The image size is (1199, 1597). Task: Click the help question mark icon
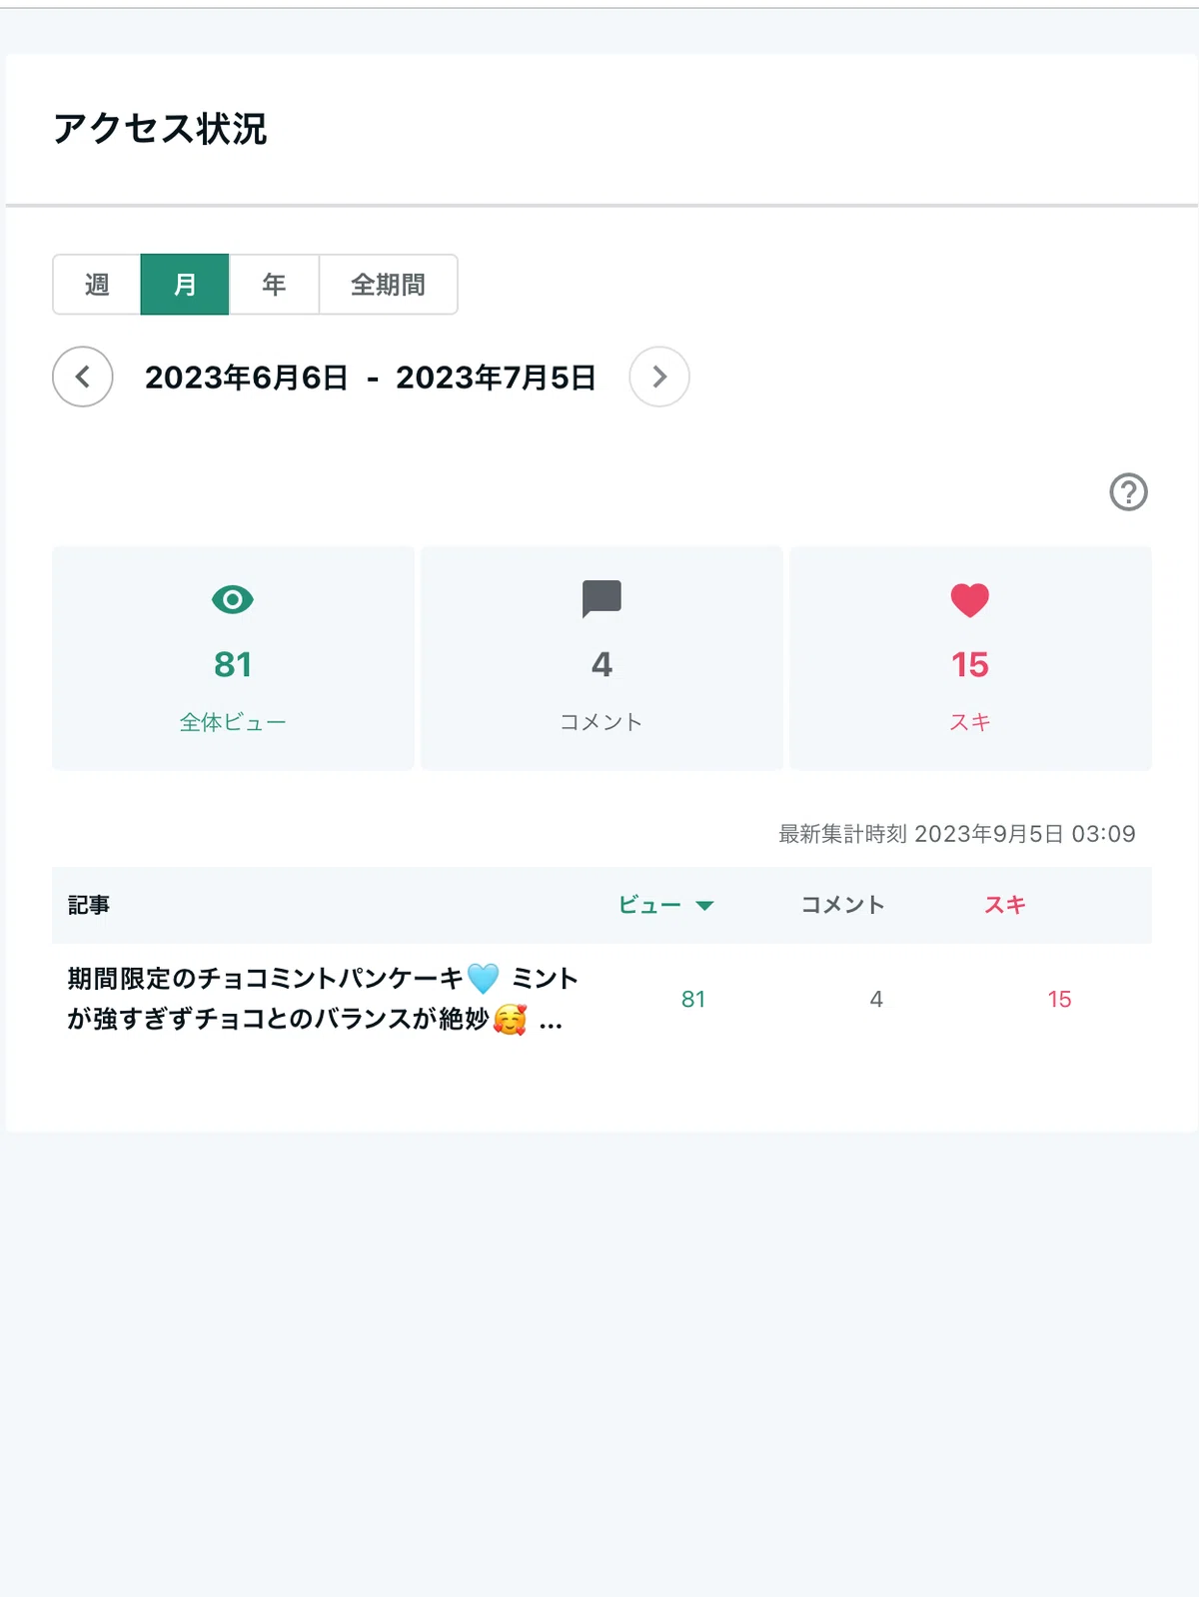pos(1128,491)
